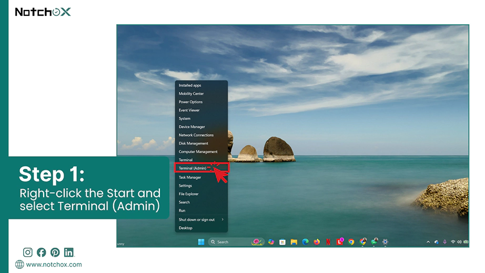The width and height of the screenshot is (485, 273).
Task: Launch Microsoft Store from the taskbar
Action: click(x=282, y=242)
